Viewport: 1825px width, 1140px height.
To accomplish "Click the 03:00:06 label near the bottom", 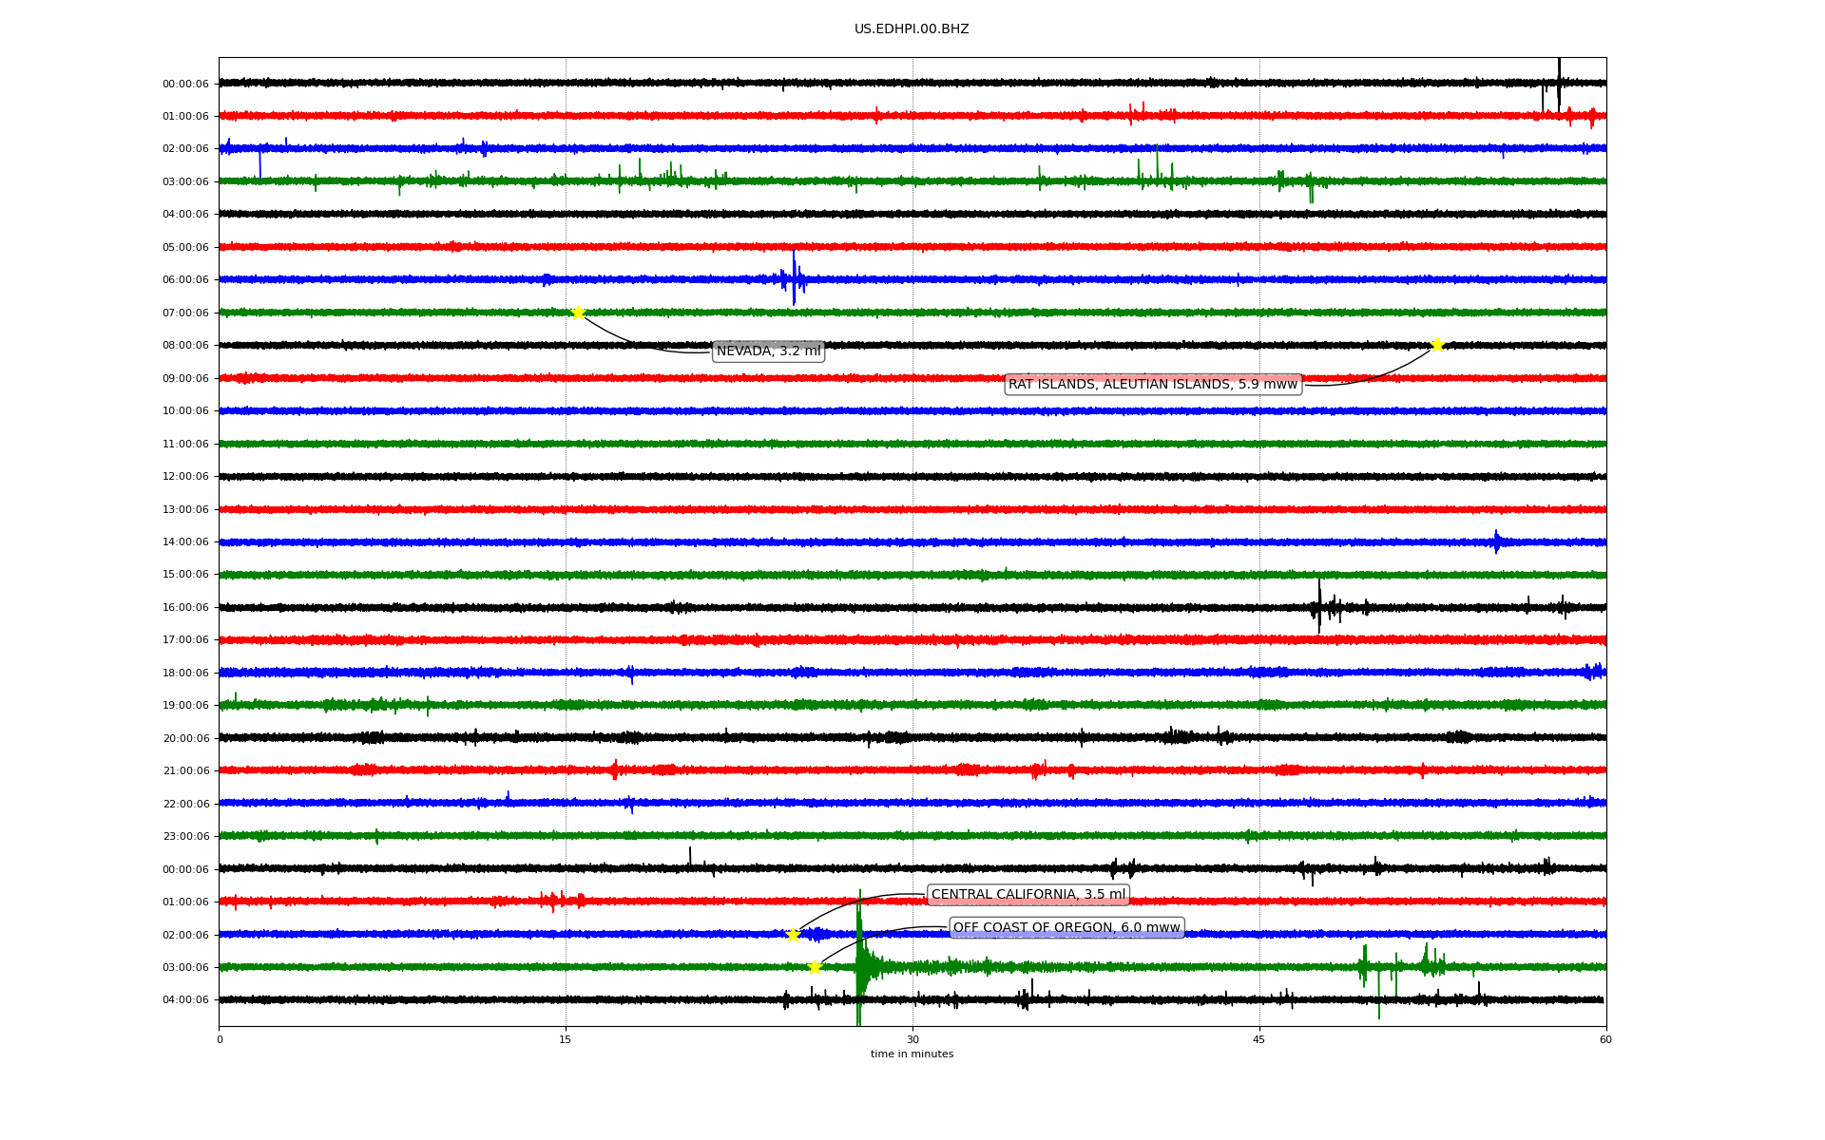I will click(185, 968).
